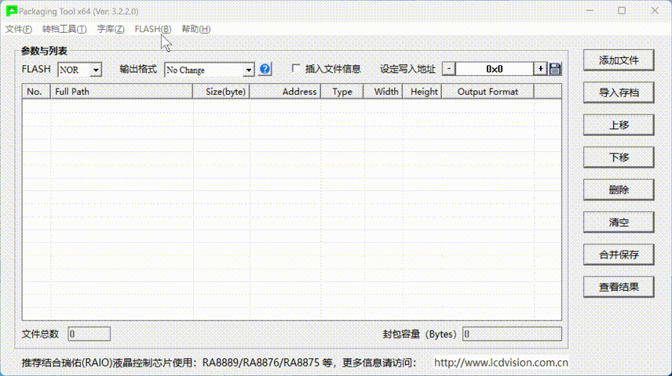Click the 合并保存 button
Viewport: 672px width, 376px height.
tap(619, 255)
